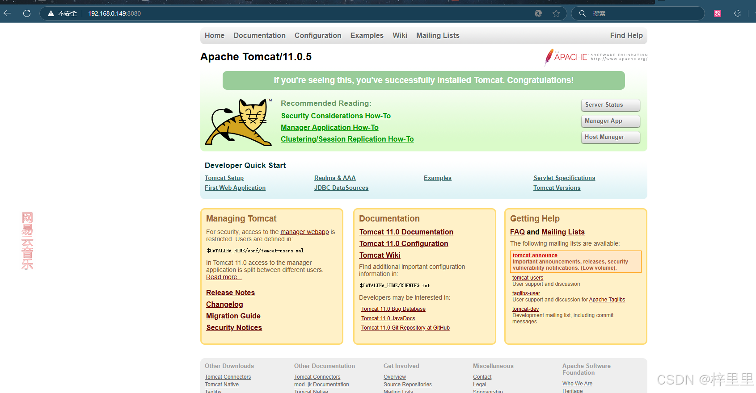
Task: Click the browser back arrow
Action: [x=7, y=13]
